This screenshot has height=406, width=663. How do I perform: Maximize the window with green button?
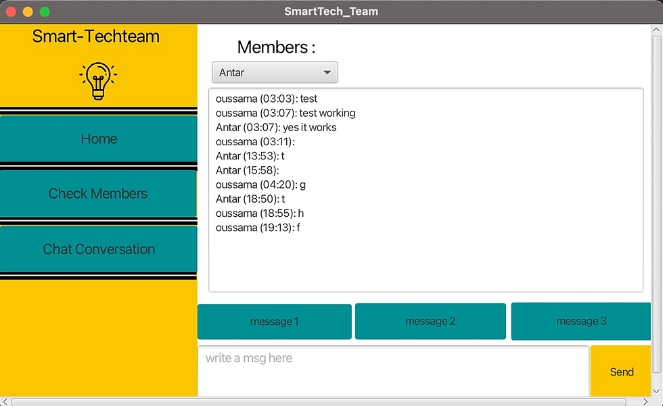(x=45, y=11)
